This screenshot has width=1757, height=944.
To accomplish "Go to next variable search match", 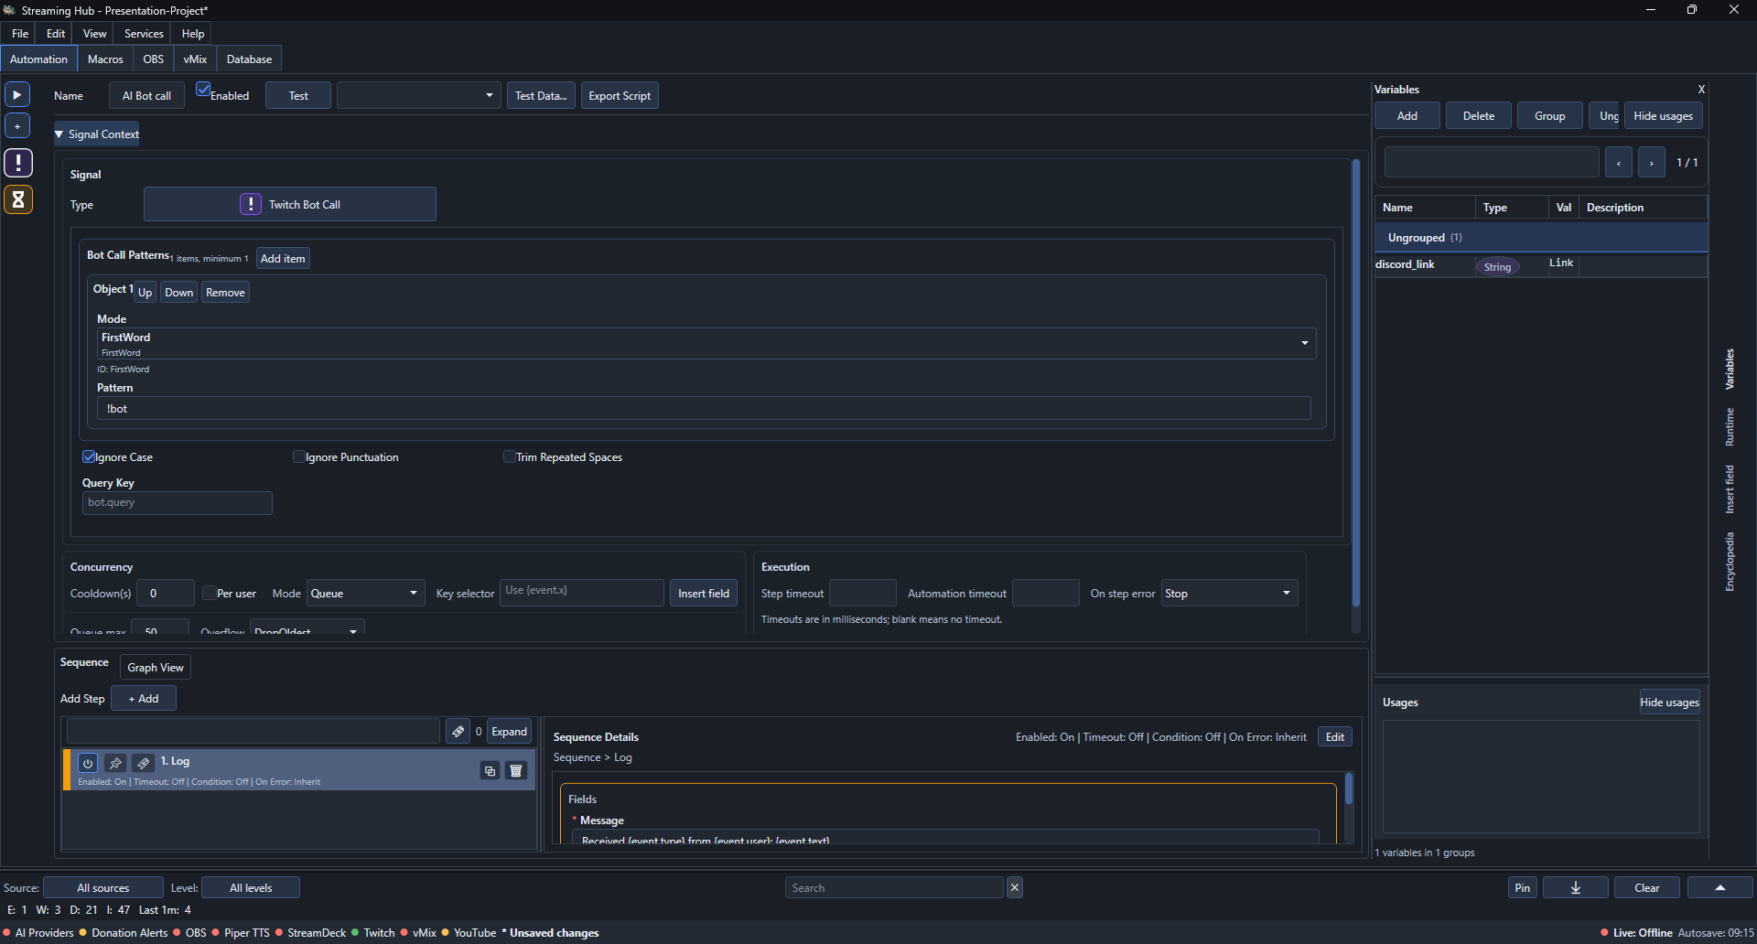I will [x=1651, y=163].
